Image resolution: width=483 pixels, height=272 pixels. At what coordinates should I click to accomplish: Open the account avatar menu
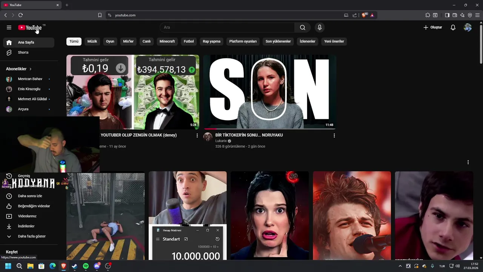(x=468, y=28)
